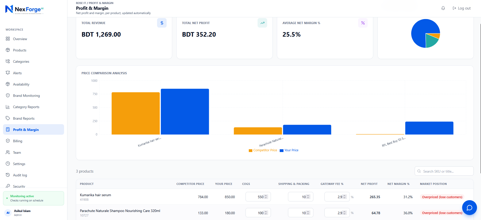Click the Settings clock icon
Viewport: 481px width, 220px height.
click(x=8, y=164)
